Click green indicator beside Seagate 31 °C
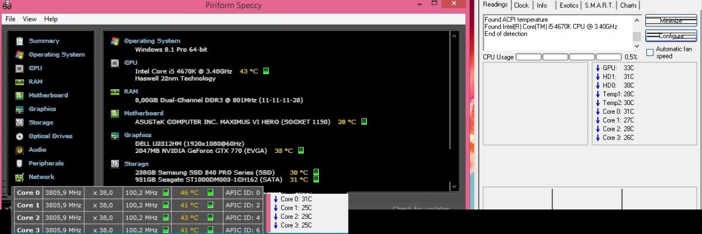The width and height of the screenshot is (702, 234). click(316, 180)
